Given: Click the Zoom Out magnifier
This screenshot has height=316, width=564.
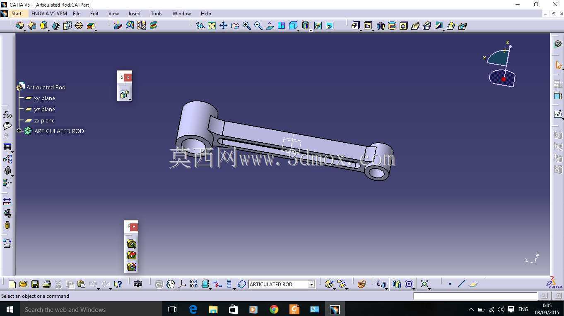Looking at the screenshot, I should 258,26.
